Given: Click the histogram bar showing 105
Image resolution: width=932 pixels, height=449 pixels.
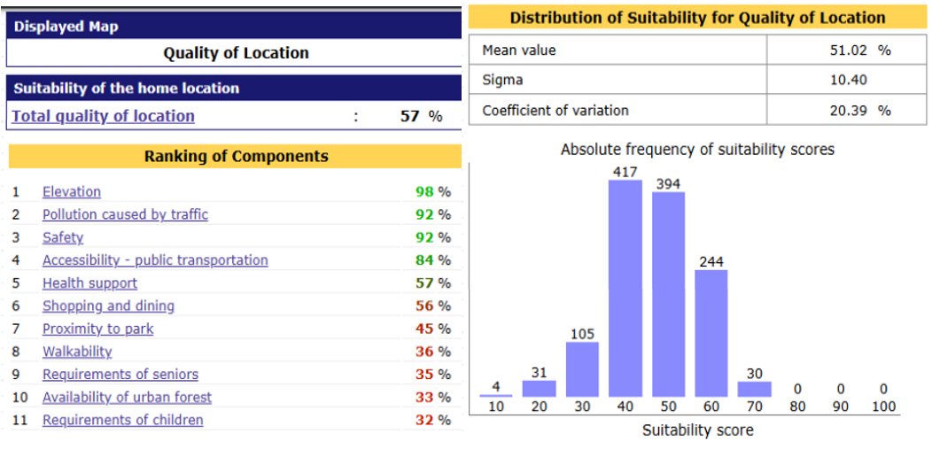Looking at the screenshot, I should click(582, 369).
